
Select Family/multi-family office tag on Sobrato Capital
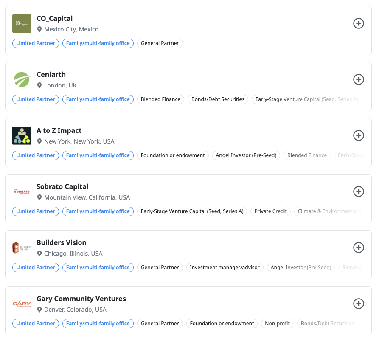98,211
